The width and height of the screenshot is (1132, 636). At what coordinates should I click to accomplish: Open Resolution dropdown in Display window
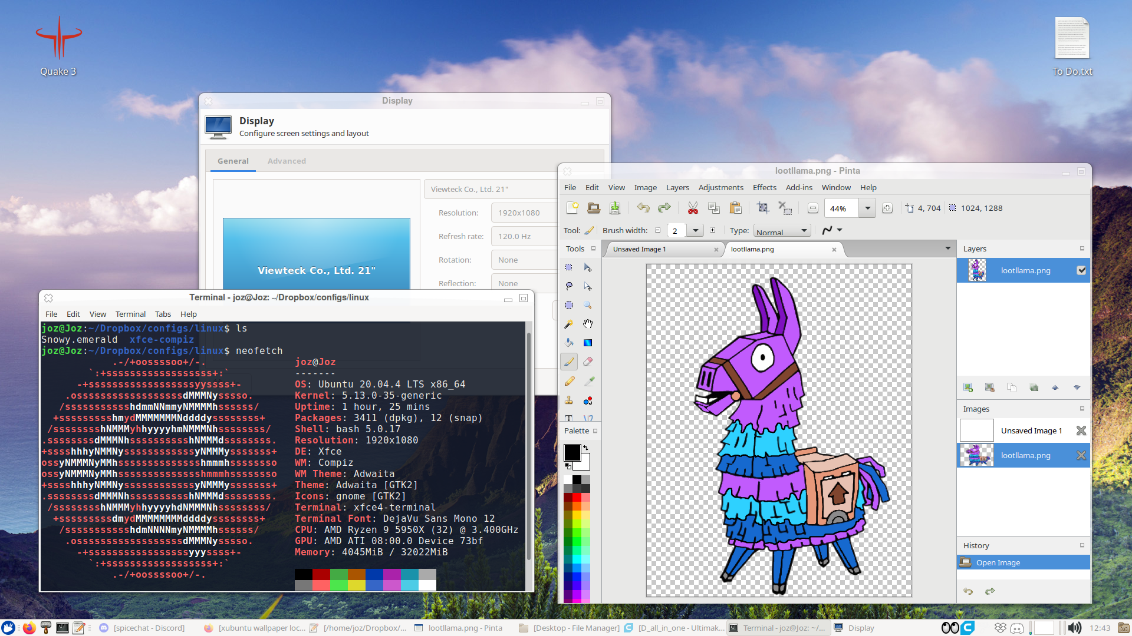(x=525, y=213)
